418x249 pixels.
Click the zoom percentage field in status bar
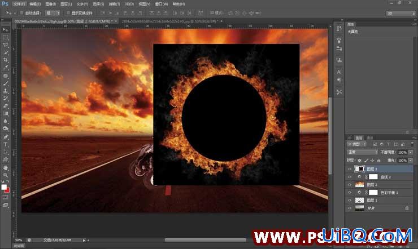[x=19, y=240]
